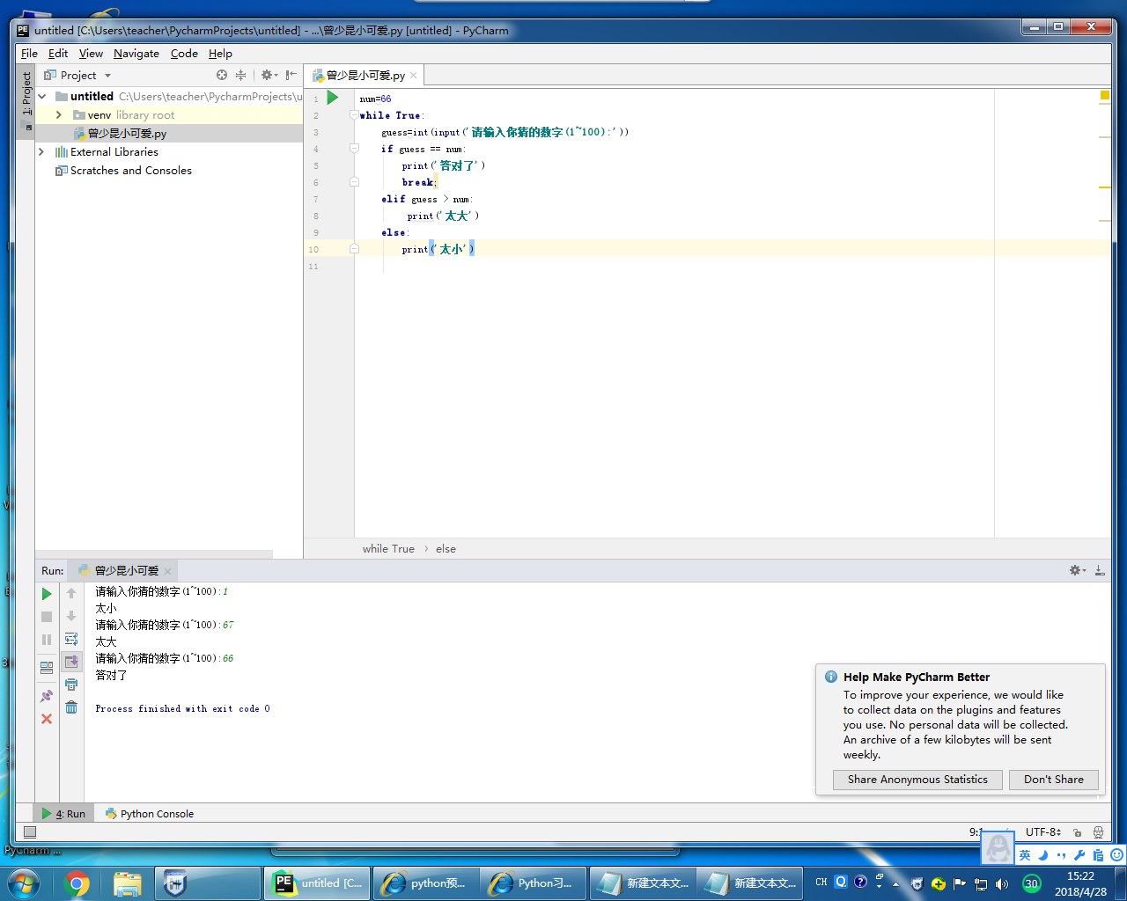
Task: Click the collapse all icon in Project panel
Action: pos(240,76)
